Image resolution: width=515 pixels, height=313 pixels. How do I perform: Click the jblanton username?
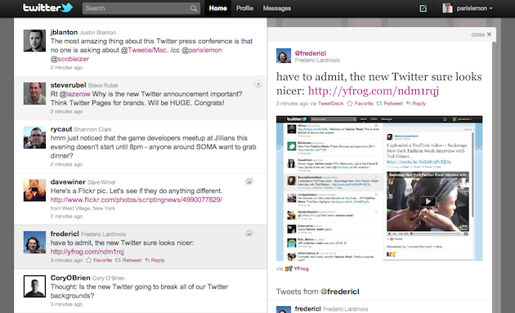click(x=64, y=32)
